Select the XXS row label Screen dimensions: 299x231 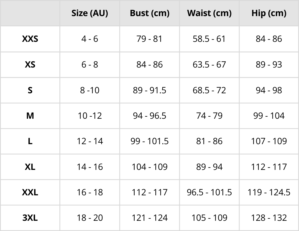click(x=30, y=39)
